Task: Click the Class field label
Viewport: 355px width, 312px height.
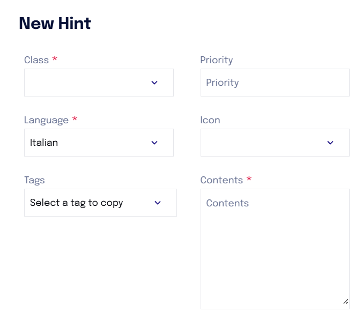Action: click(36, 60)
